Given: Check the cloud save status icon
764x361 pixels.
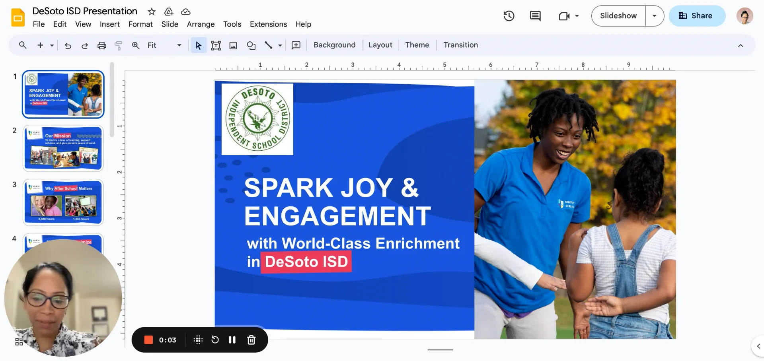Looking at the screenshot, I should coord(186,12).
